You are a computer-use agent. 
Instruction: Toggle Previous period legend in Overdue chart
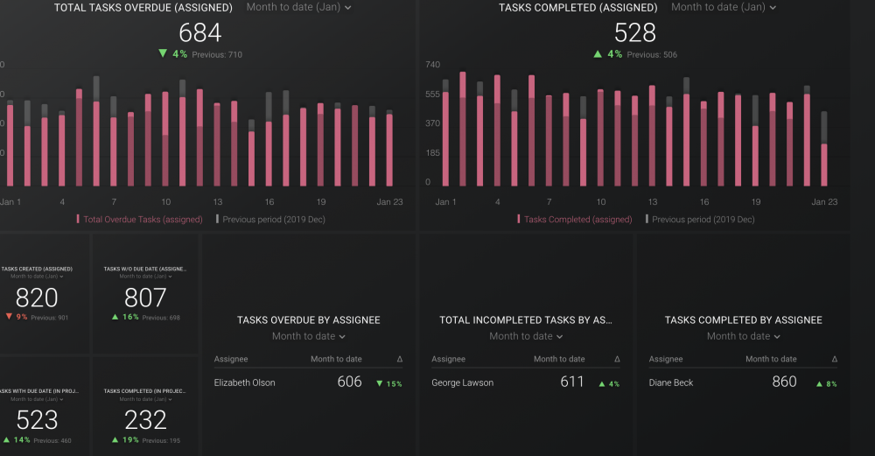[271, 220]
